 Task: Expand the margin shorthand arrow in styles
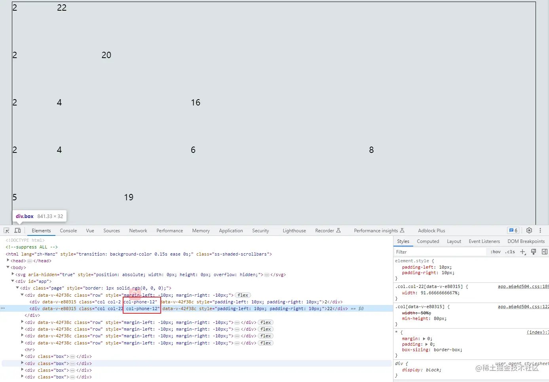point(424,339)
